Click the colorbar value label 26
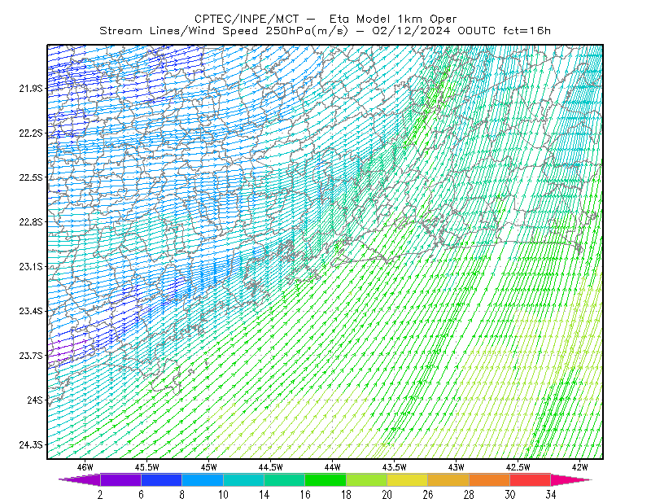The width and height of the screenshot is (651, 503). tap(428, 495)
